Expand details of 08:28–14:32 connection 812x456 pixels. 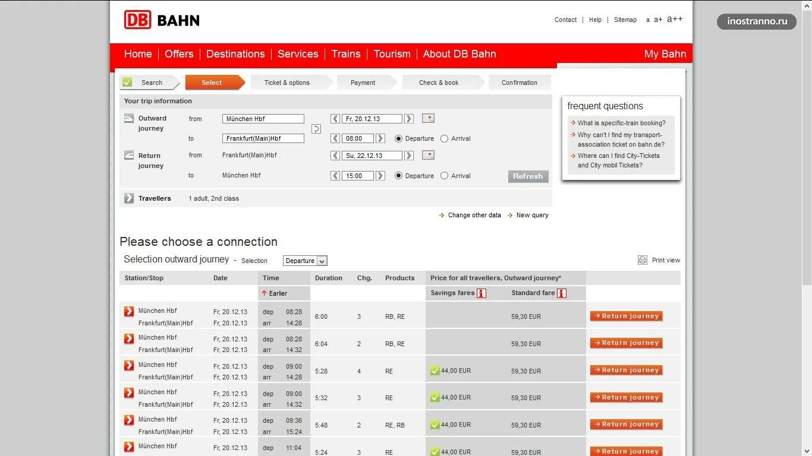[x=129, y=338]
